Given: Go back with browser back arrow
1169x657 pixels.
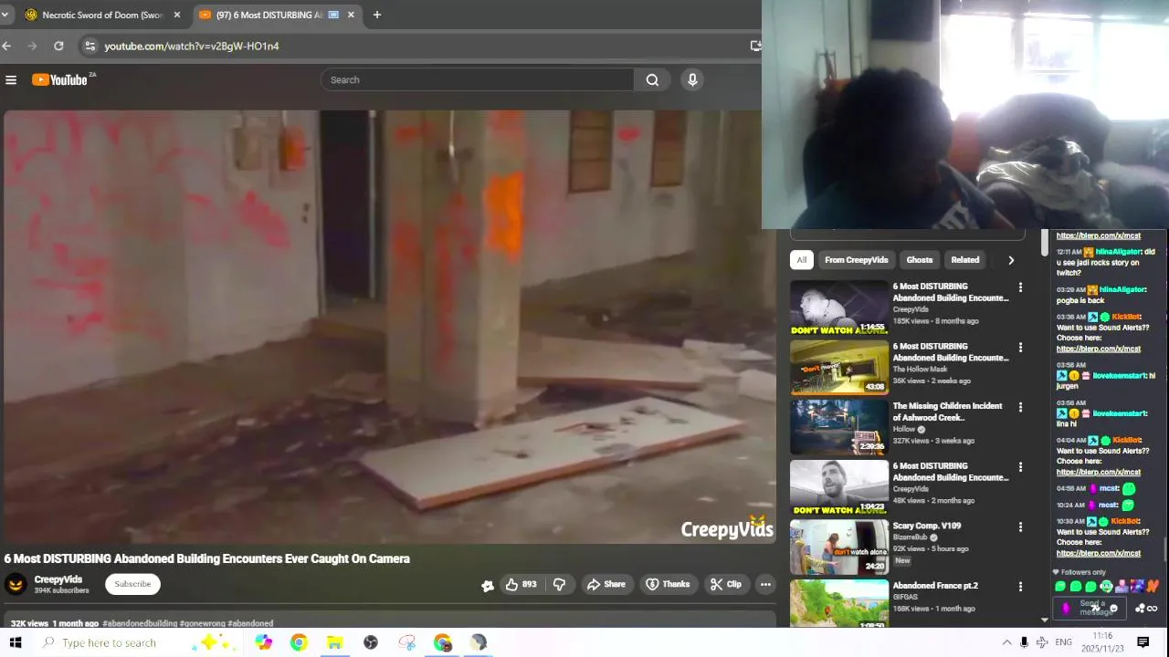Looking at the screenshot, I should pyautogui.click(x=7, y=46).
